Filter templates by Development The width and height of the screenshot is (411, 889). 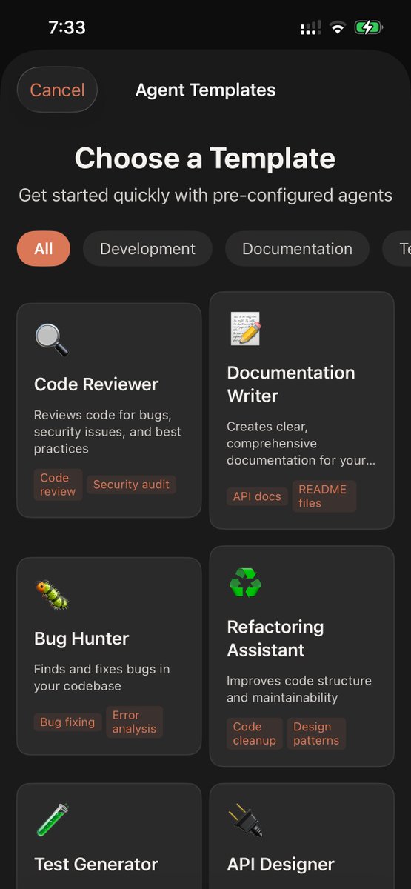coord(147,249)
